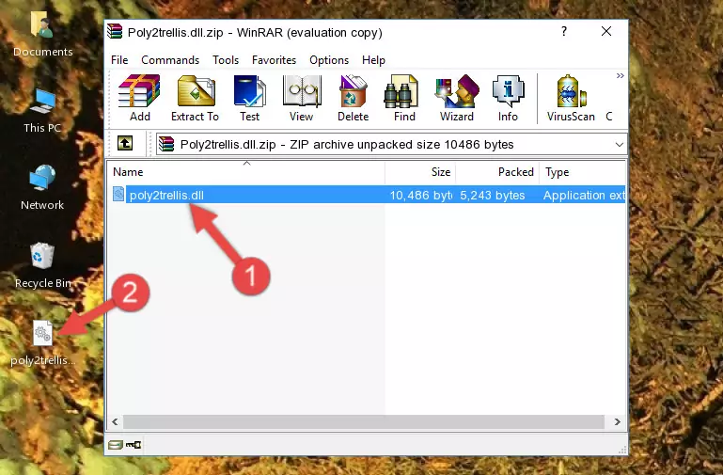Viewport: 723px width, 475px height.
Task: Sort by the Name column header
Action: pos(246,172)
